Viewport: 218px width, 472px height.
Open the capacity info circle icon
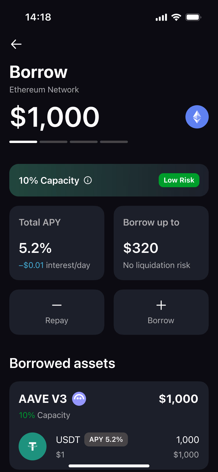click(88, 180)
